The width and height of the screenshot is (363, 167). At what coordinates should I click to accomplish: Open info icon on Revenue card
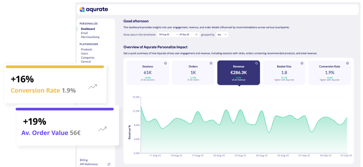(256, 63)
